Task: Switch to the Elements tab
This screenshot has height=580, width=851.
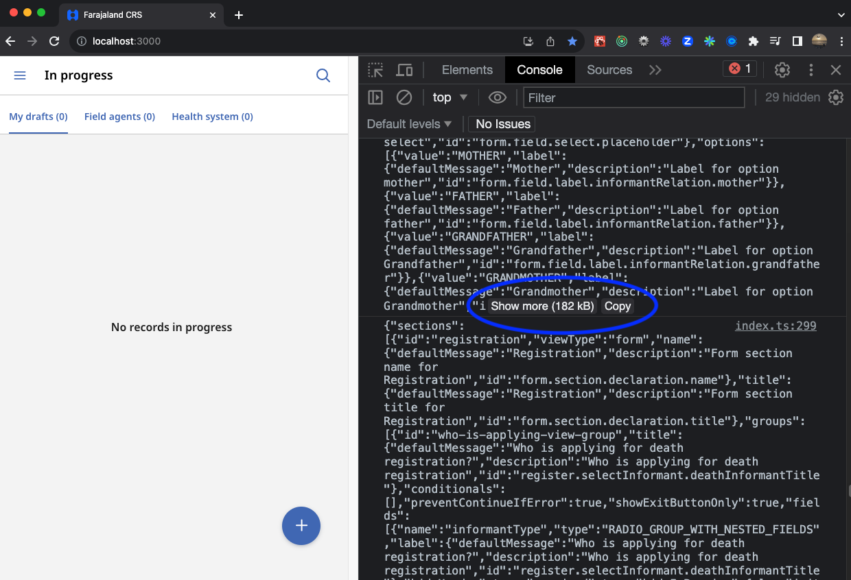Action: pyautogui.click(x=467, y=70)
